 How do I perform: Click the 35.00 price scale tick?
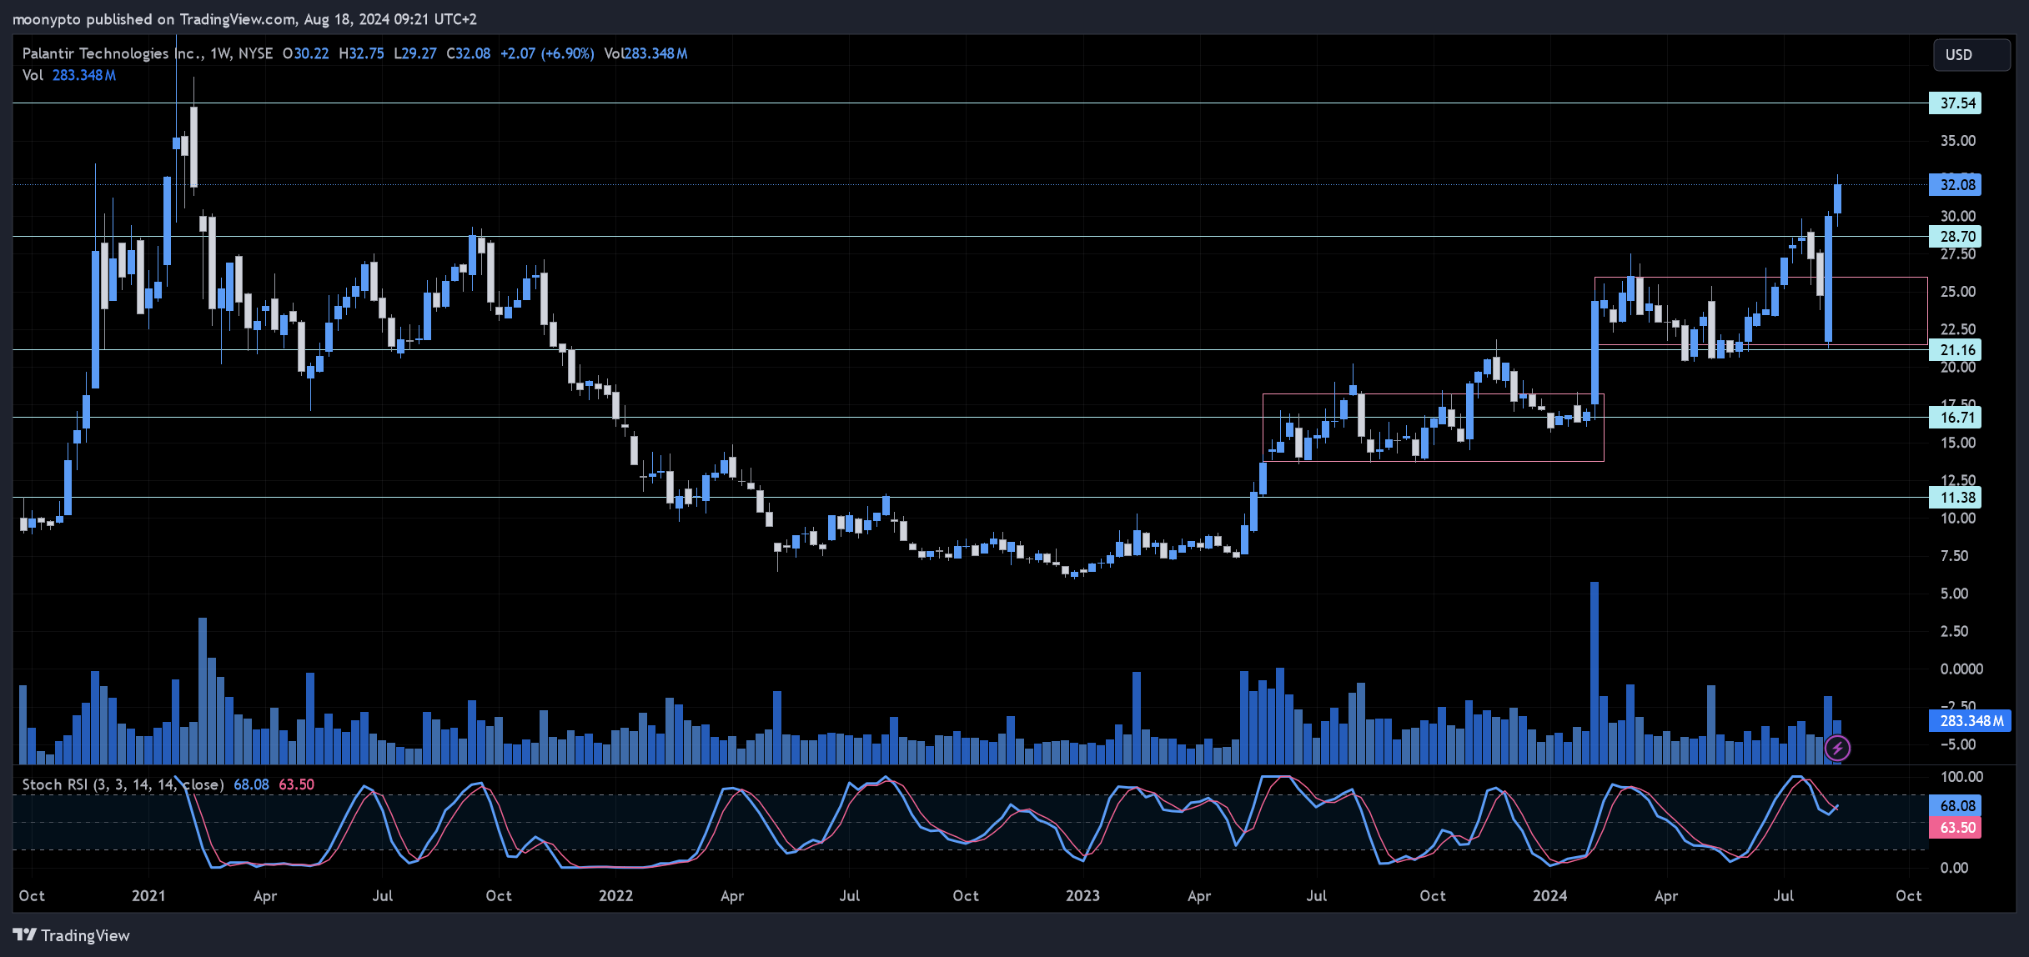pyautogui.click(x=1957, y=141)
